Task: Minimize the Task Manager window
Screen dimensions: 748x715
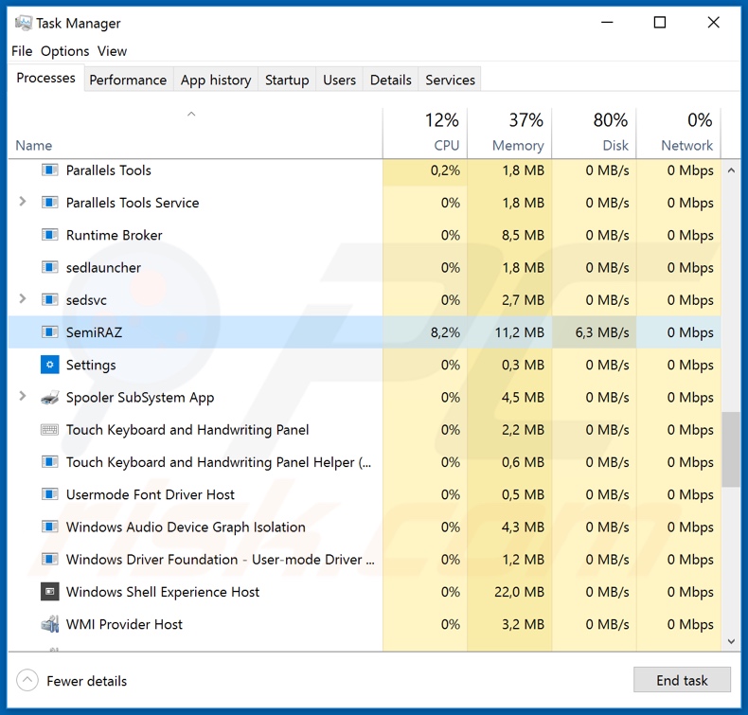Action: [x=607, y=23]
